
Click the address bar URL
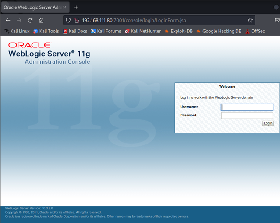click(x=134, y=20)
